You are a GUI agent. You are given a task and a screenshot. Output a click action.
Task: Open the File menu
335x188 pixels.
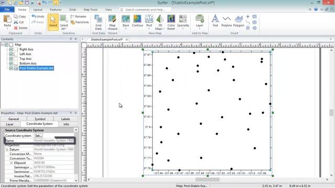[x=7, y=9]
